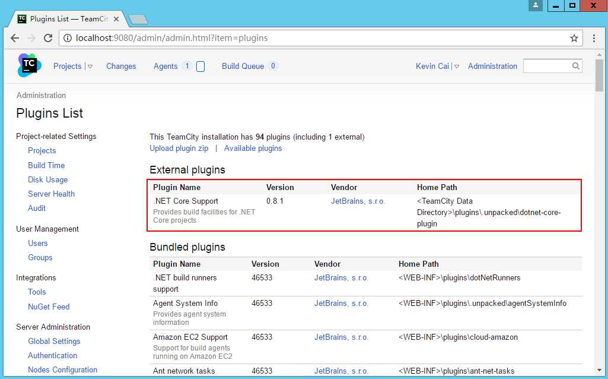Open Groups sidebar link
This screenshot has height=379, width=608.
[40, 258]
